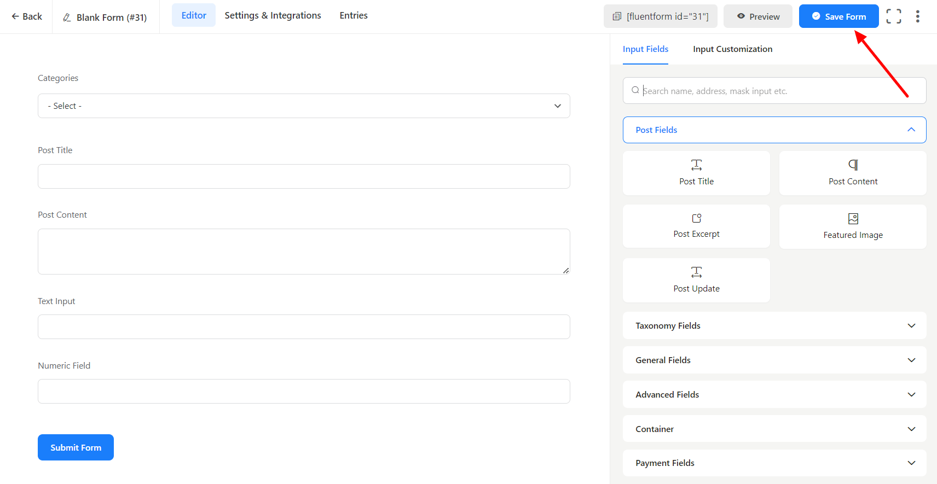Add the Featured Image field
This screenshot has width=937, height=484.
click(x=852, y=226)
